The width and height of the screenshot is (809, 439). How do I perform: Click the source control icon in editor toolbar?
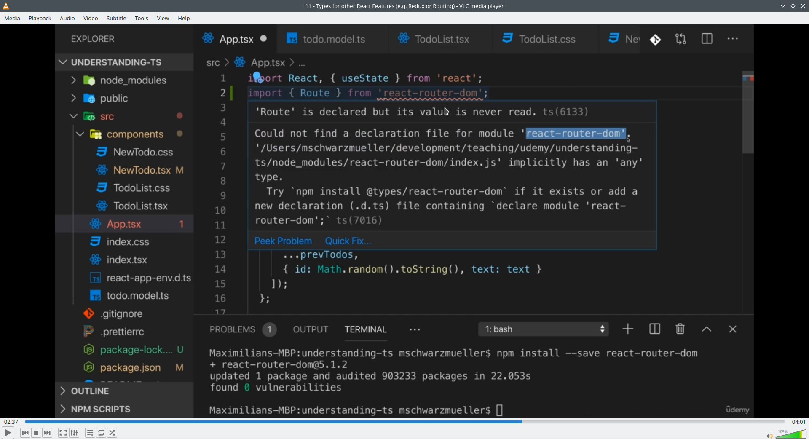655,40
